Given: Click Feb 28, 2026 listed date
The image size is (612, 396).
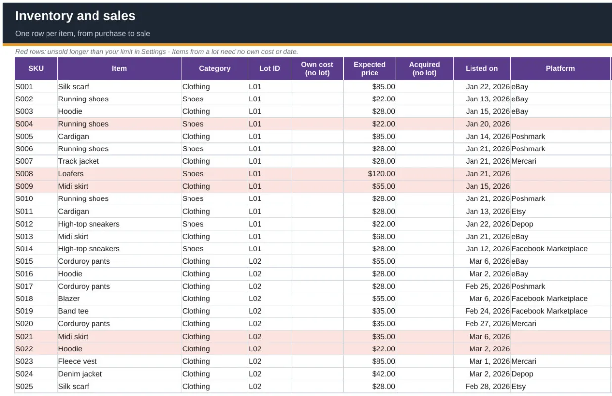Looking at the screenshot, I should click(x=481, y=386).
